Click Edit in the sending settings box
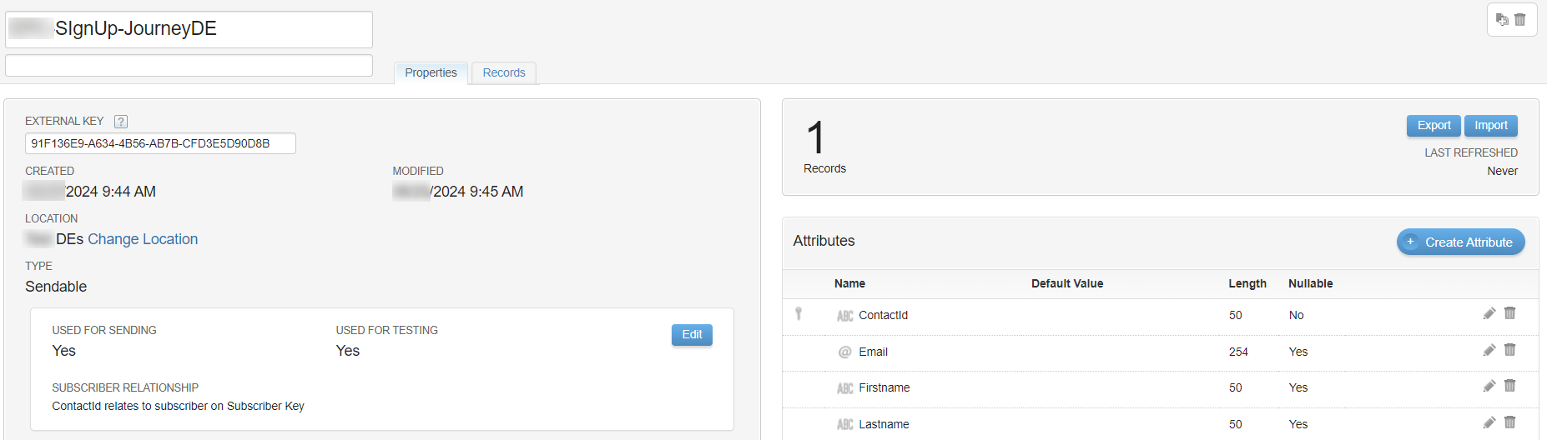The image size is (1547, 440). (692, 334)
